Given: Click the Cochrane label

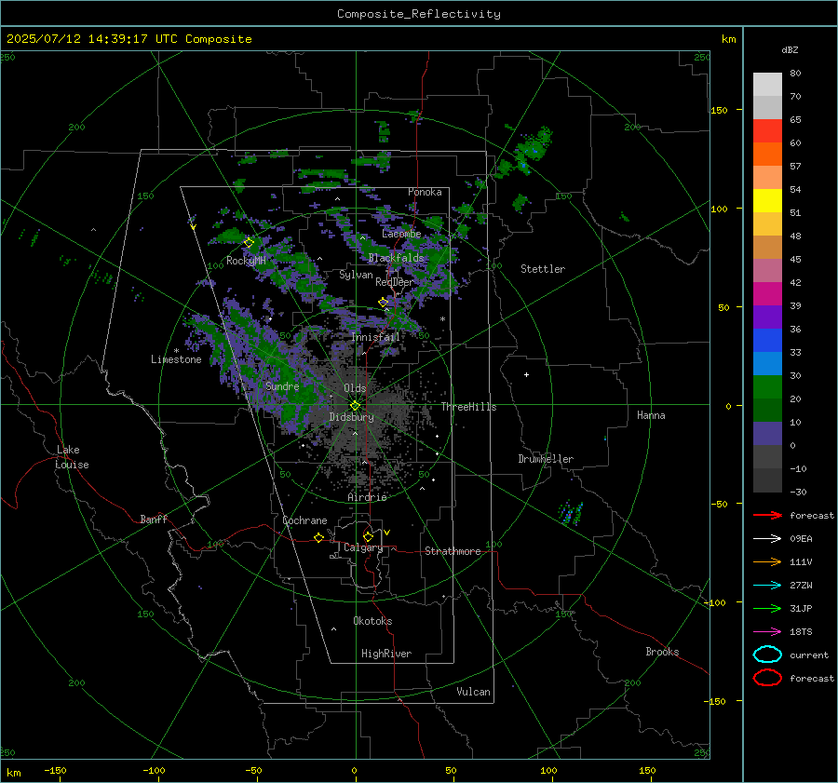Looking at the screenshot, I should (304, 520).
